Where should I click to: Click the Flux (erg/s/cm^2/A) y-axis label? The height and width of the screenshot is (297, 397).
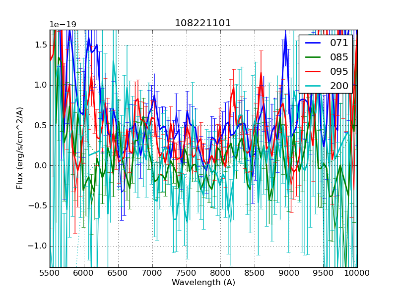click(x=20, y=148)
